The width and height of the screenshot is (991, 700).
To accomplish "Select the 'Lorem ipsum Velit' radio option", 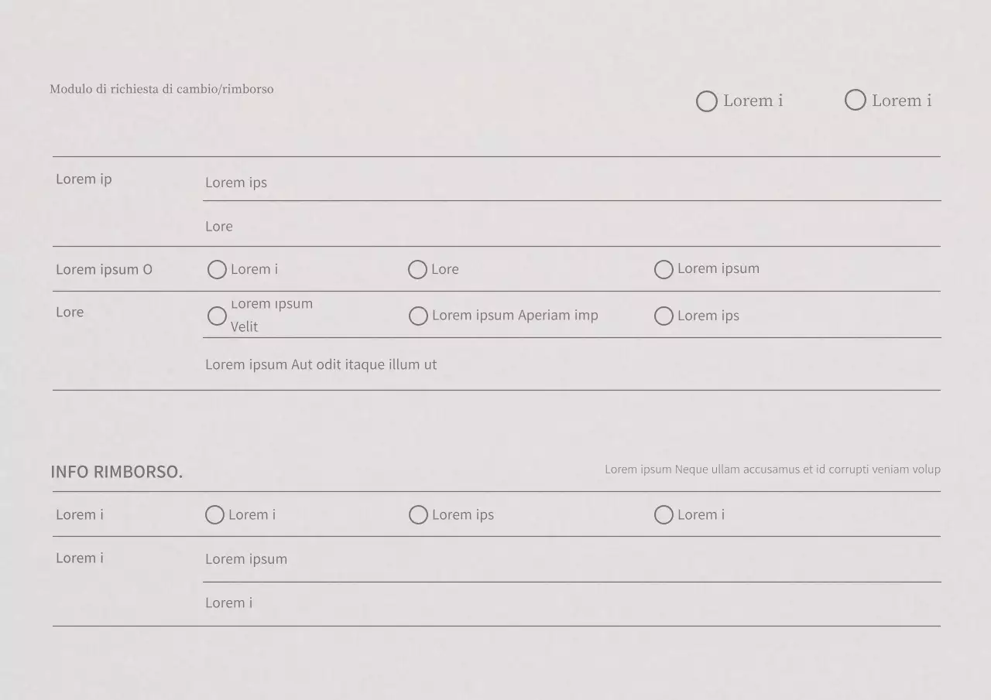I will (217, 316).
